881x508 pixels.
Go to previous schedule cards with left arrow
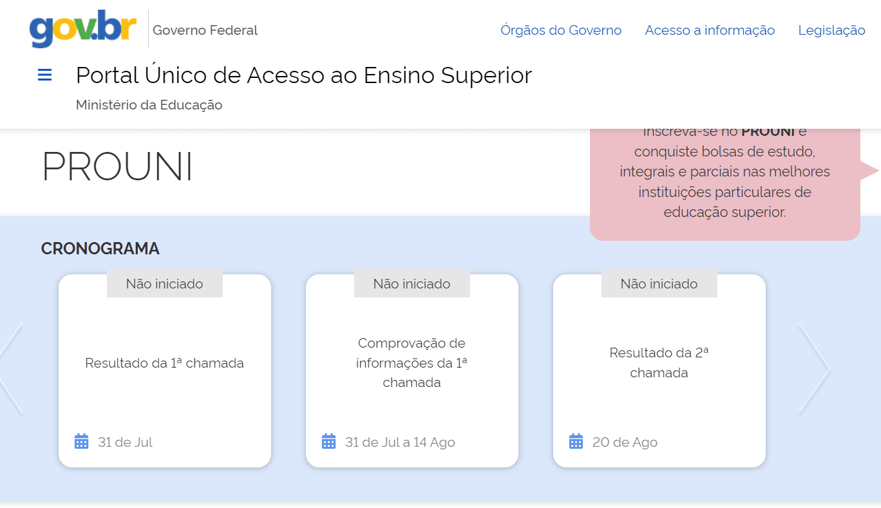click(10, 368)
